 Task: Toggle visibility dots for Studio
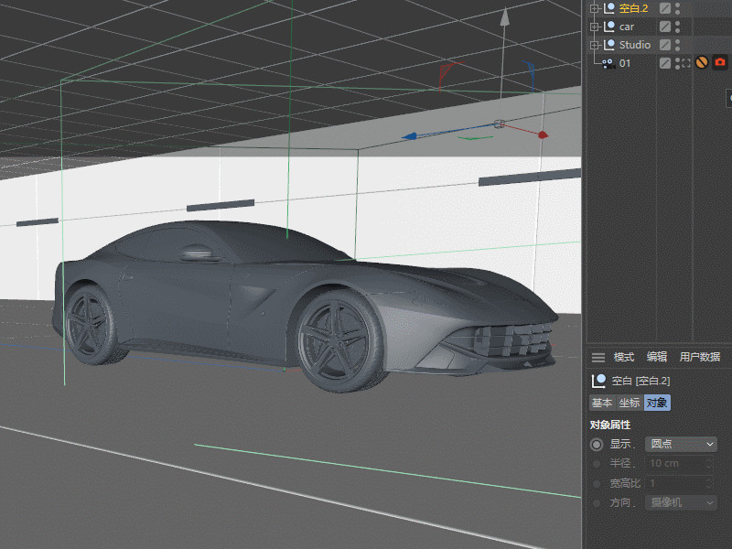point(677,44)
